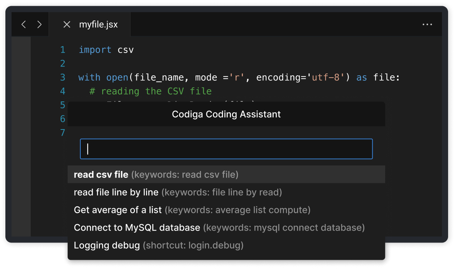455x269 pixels.
Task: Click line number 6 in the gutter
Action: tap(63, 119)
